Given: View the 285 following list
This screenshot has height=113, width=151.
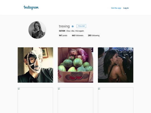Looking at the screenshot, I should coord(94,35).
